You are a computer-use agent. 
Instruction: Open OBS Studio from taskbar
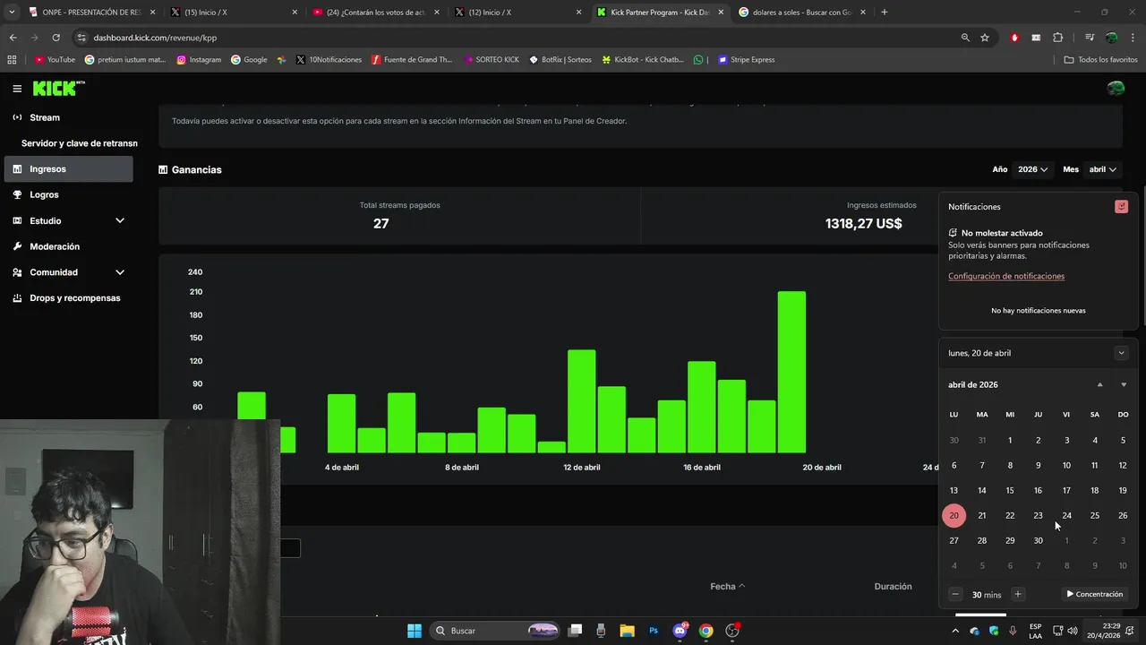pyautogui.click(x=732, y=631)
